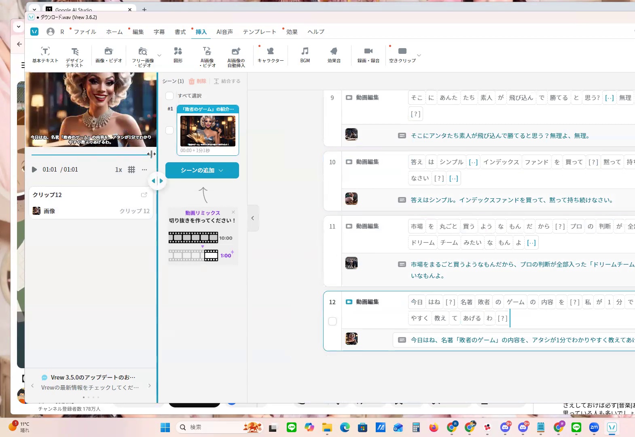Image resolution: width=635 pixels, height=437 pixels.
Task: Open the add scene (シーンの追加) dropdown
Action: click(x=202, y=170)
